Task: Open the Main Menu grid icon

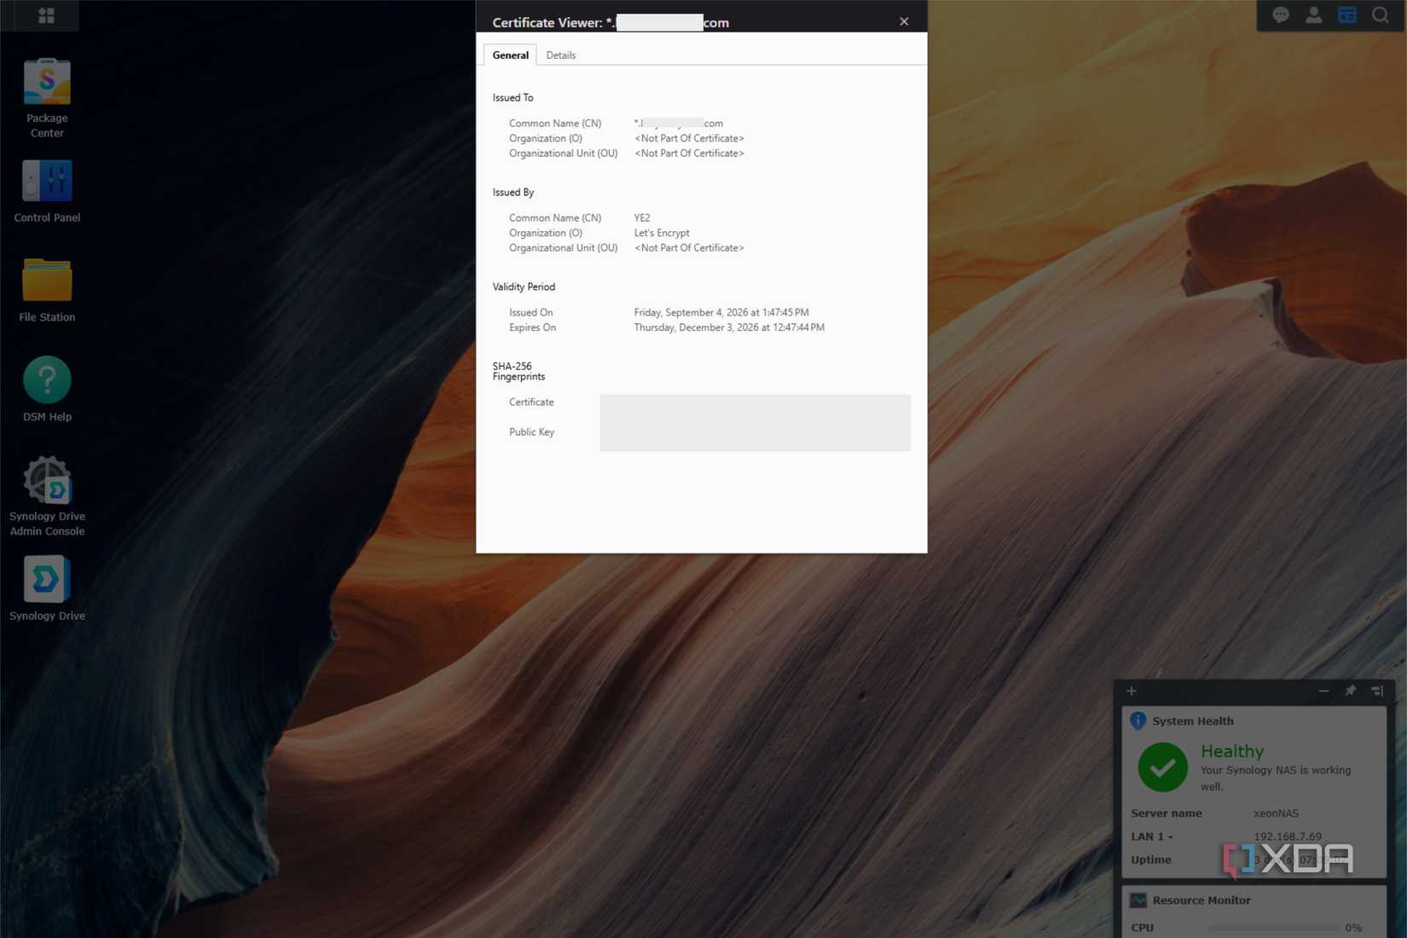Action: (46, 15)
